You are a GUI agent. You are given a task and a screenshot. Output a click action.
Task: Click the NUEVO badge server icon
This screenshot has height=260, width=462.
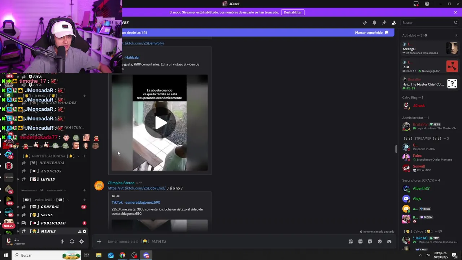click(9, 224)
